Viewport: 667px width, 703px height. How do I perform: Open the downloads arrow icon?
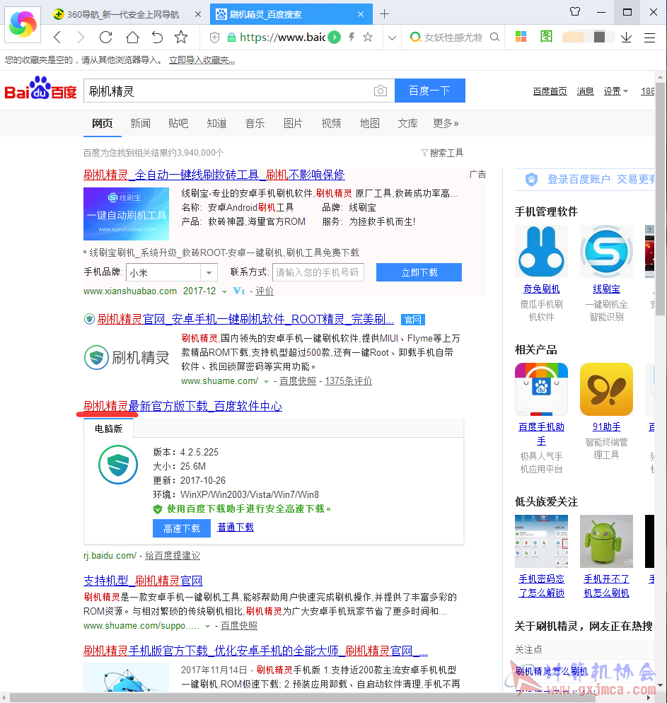click(626, 37)
